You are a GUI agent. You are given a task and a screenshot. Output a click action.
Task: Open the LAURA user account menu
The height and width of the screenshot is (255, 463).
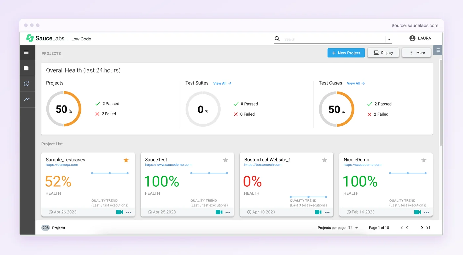[420, 38]
